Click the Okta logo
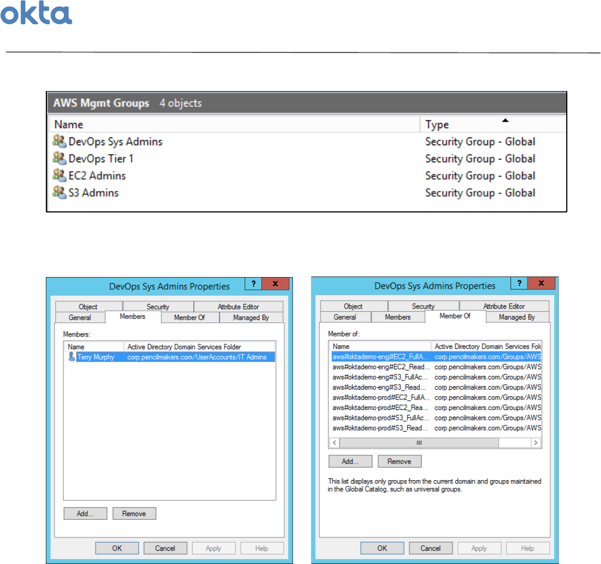This screenshot has width=601, height=564. pyautogui.click(x=36, y=13)
